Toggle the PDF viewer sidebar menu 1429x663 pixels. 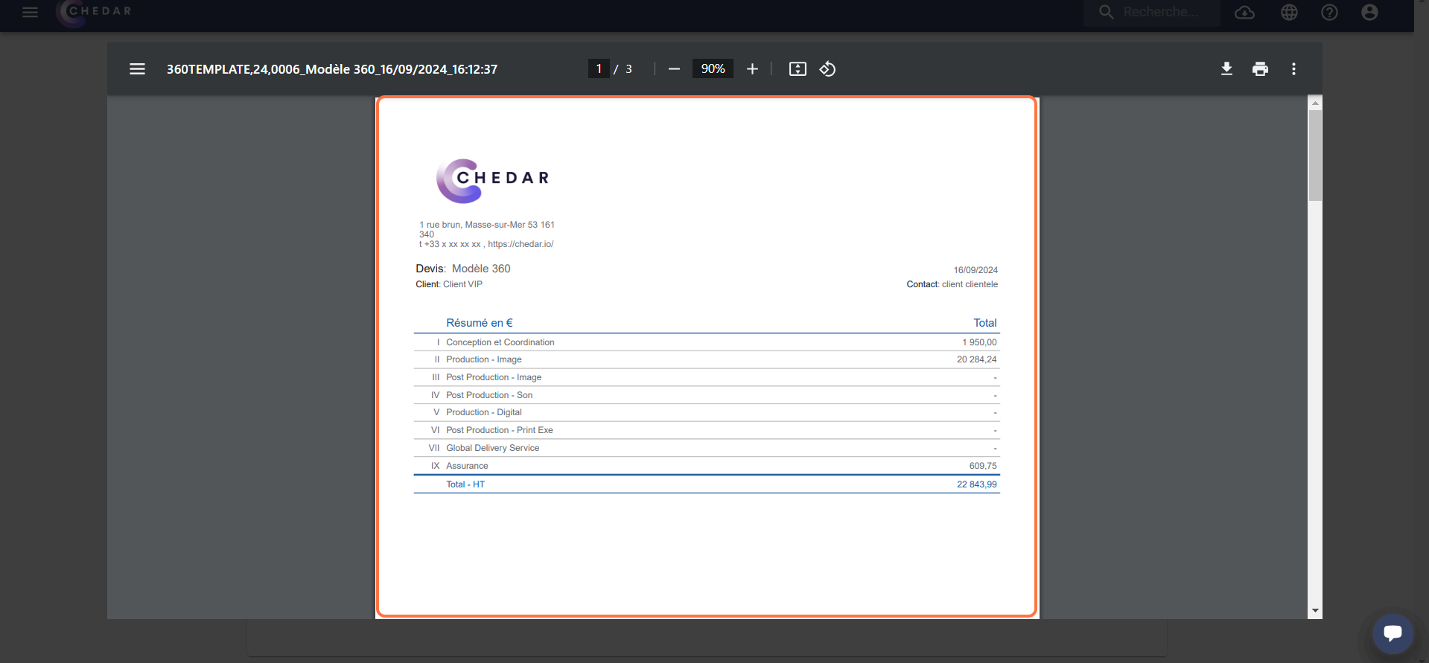click(137, 68)
